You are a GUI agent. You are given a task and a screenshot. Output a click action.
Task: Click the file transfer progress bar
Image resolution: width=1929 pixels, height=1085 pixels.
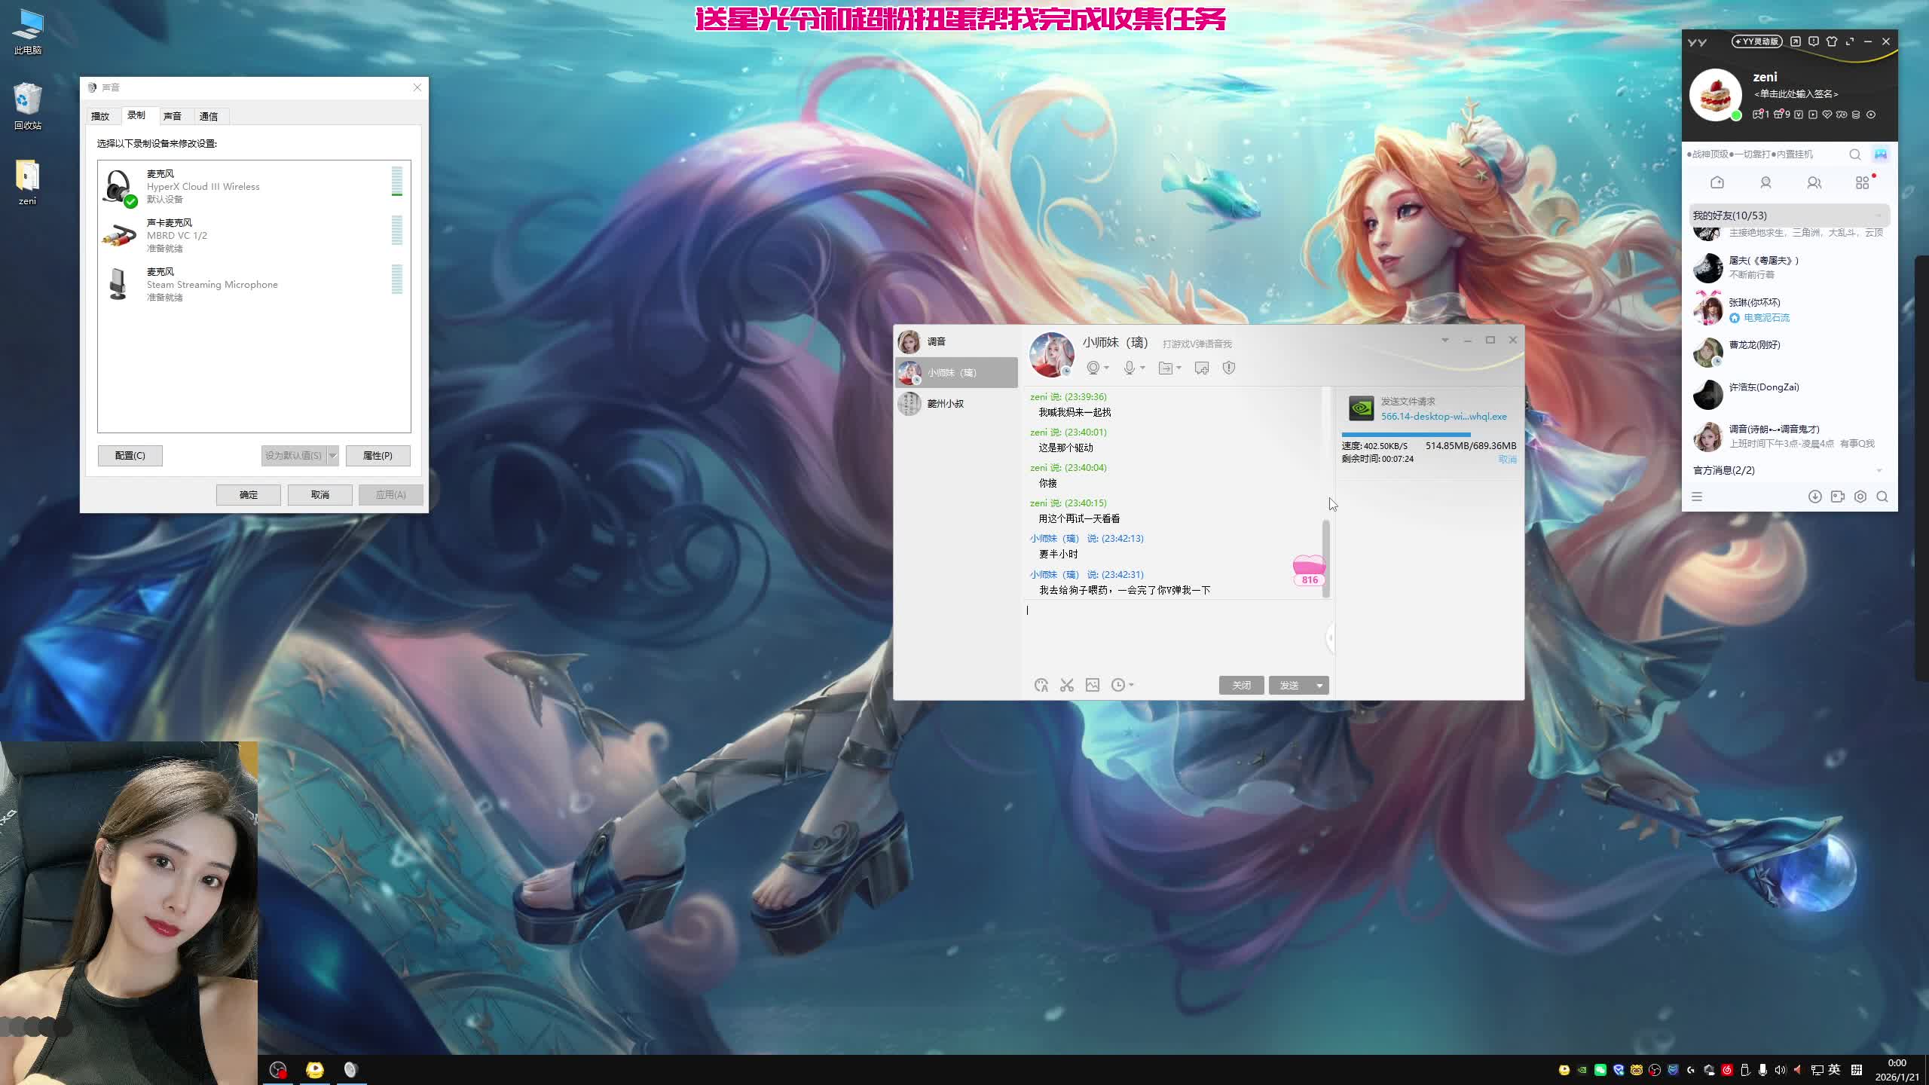tap(1406, 435)
